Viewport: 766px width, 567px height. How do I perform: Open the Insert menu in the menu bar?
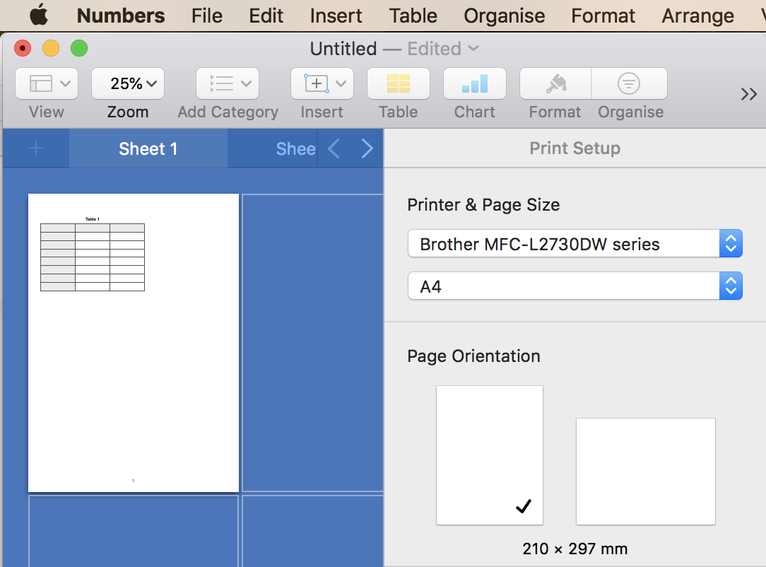point(336,16)
